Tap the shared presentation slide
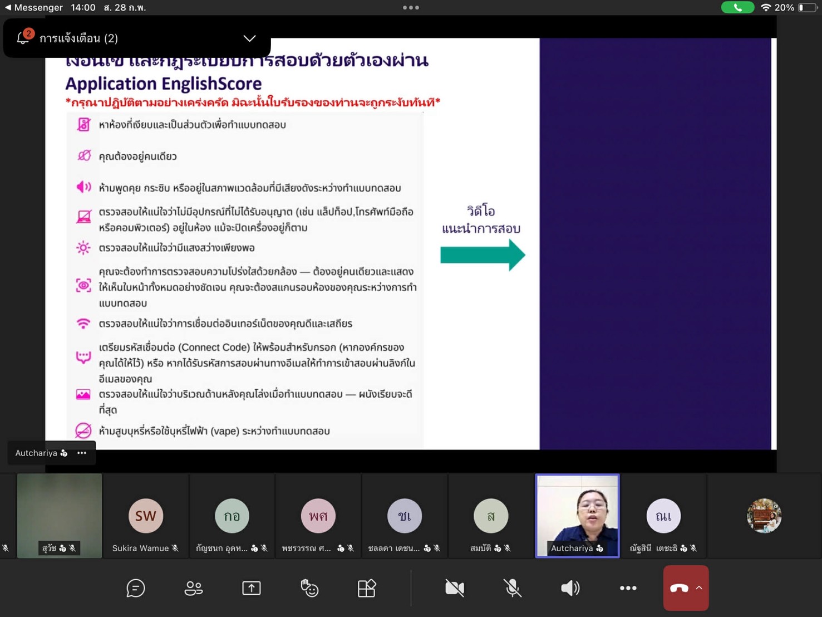 (x=411, y=244)
